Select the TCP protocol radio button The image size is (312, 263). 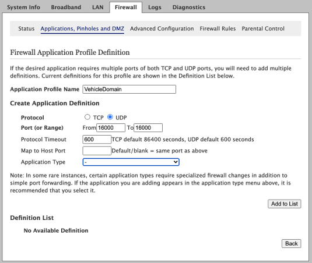coord(87,117)
